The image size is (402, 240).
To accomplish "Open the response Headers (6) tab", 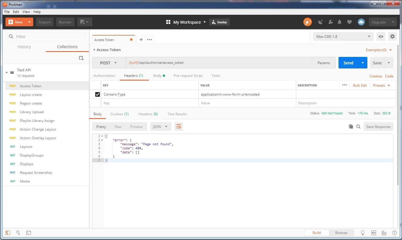I will pyautogui.click(x=148, y=114).
